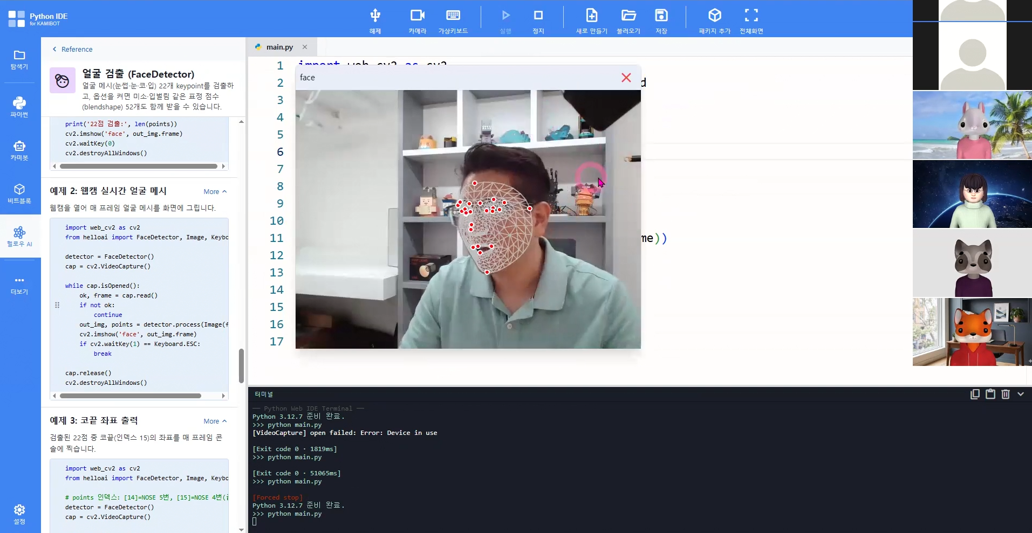
Task: Click the example 2 drag handle next to 'if not ok'
Action: [57, 305]
